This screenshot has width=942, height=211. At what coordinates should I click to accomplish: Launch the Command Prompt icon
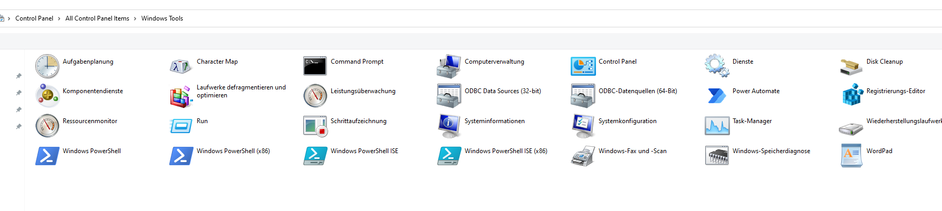pyautogui.click(x=315, y=66)
